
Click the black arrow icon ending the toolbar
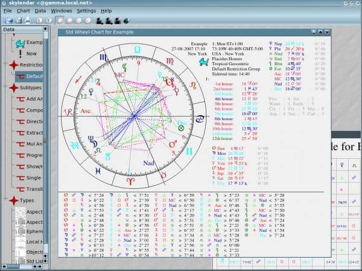coord(126,21)
